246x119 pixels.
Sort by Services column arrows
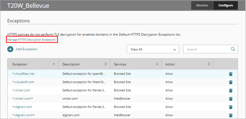(157, 64)
